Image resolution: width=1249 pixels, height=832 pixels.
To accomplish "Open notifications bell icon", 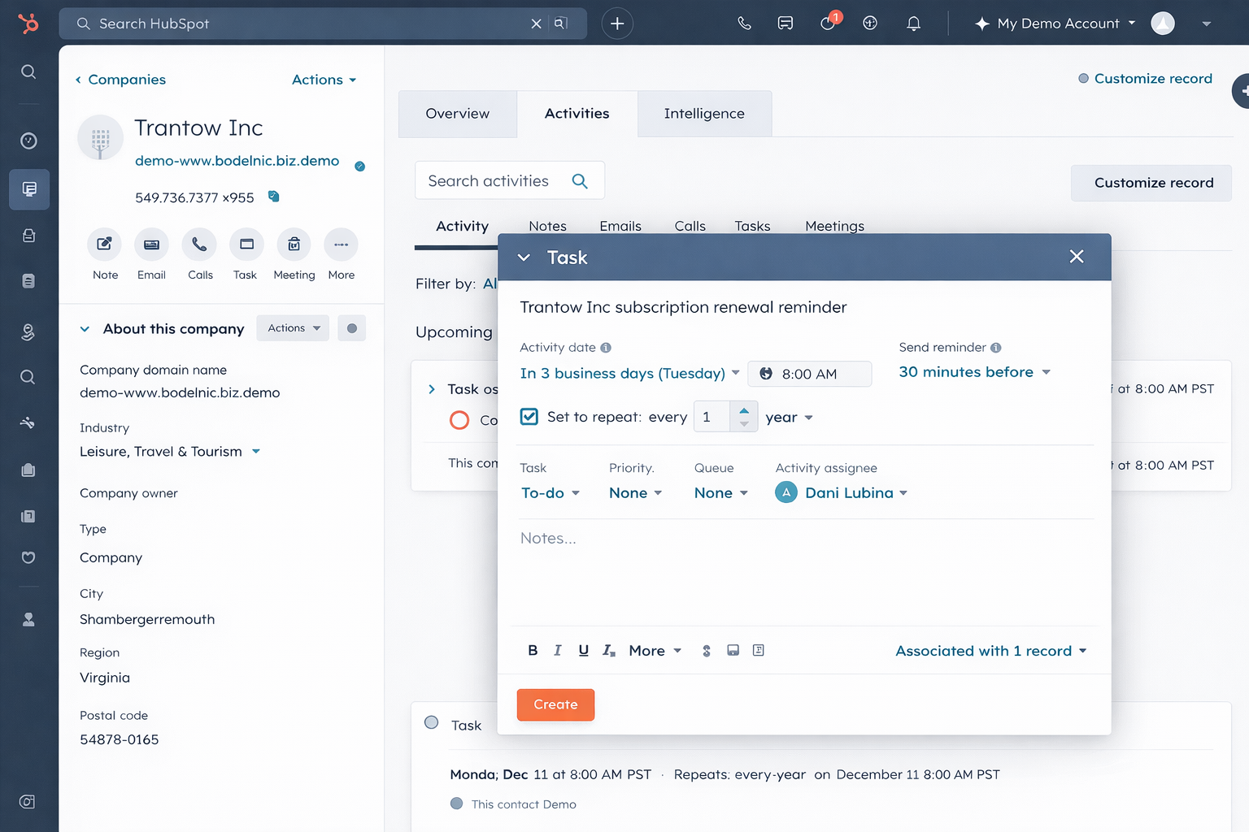I will (x=913, y=24).
